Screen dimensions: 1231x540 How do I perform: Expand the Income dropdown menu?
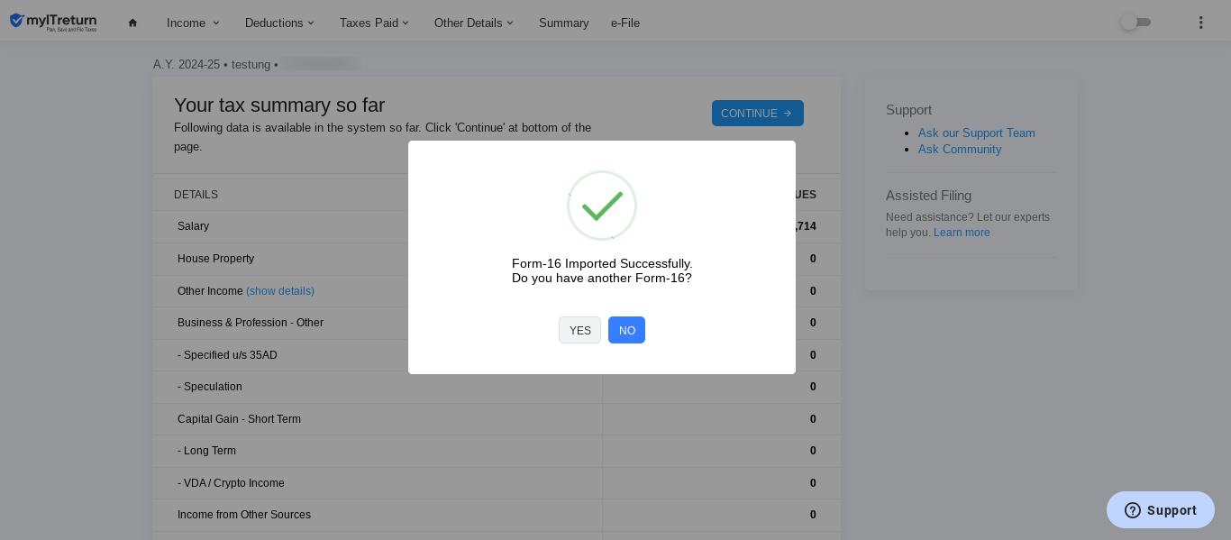tap(193, 23)
